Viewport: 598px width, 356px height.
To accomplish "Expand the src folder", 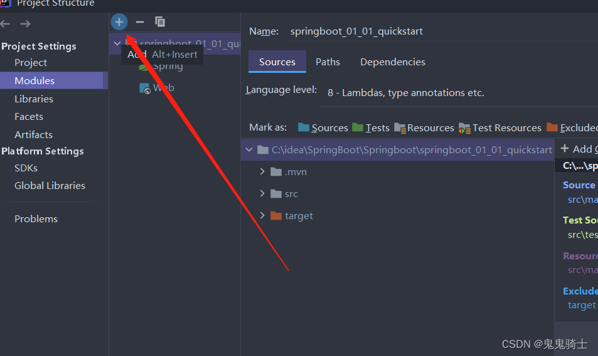I will 262,193.
